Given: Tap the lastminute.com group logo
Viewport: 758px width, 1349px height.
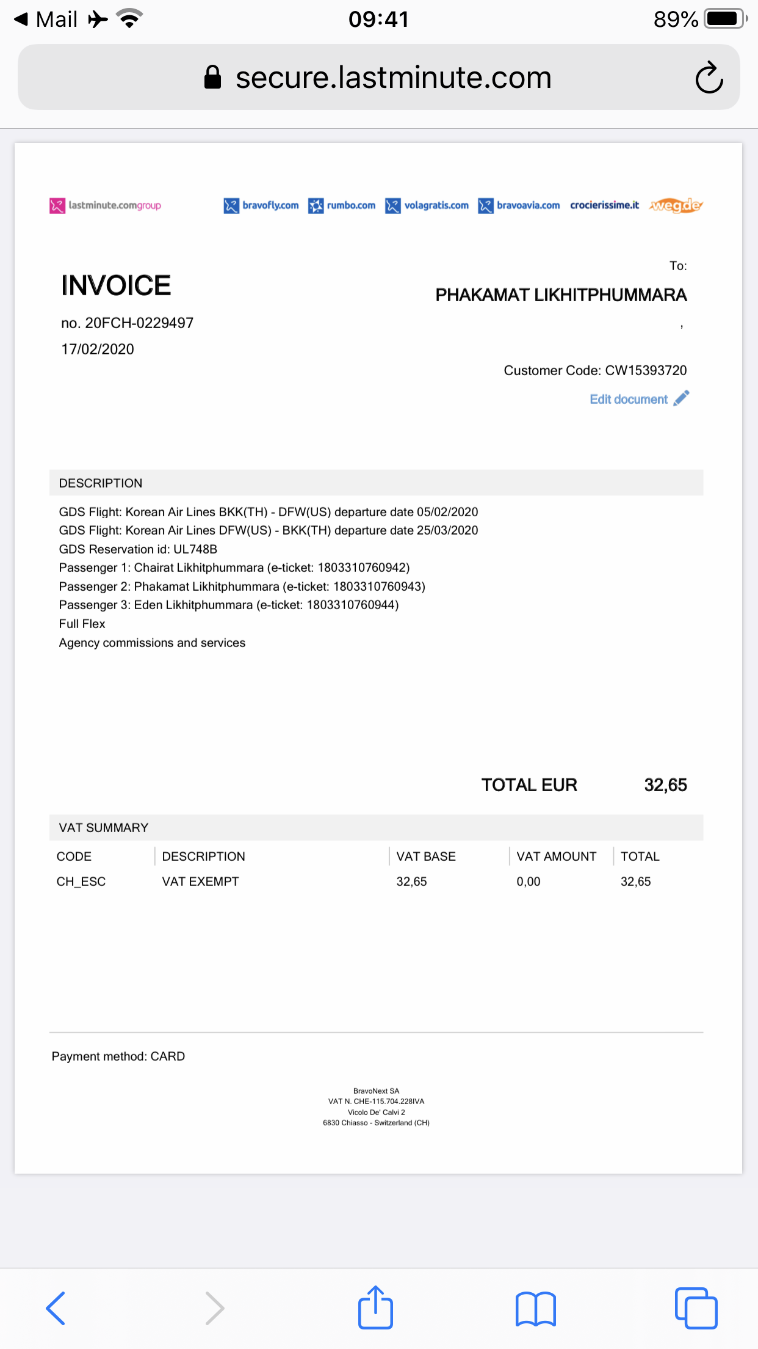Looking at the screenshot, I should (x=106, y=205).
